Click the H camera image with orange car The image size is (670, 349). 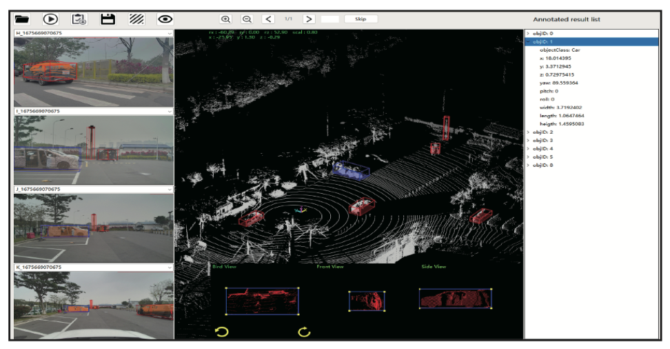tap(94, 72)
